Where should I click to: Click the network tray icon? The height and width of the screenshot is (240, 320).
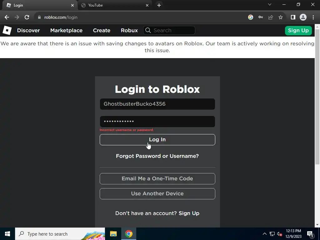[x=272, y=234]
